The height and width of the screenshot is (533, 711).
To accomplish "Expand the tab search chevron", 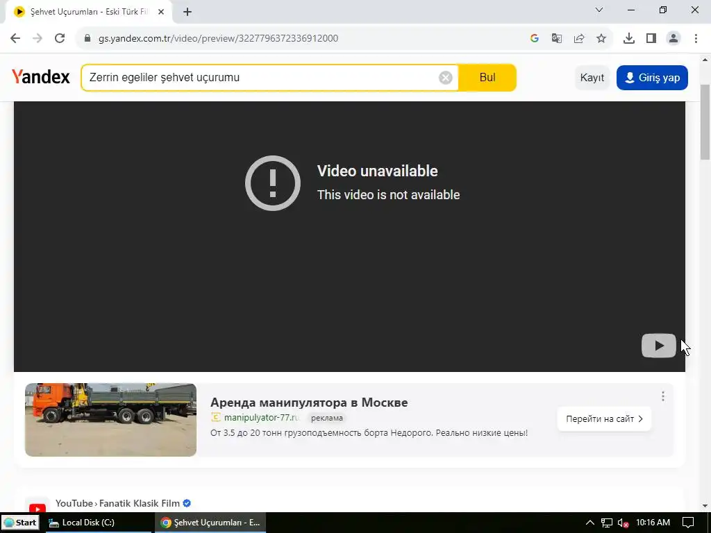I will (x=599, y=10).
